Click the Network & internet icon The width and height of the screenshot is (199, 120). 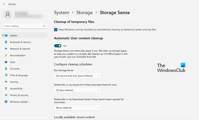[x=6, y=49]
